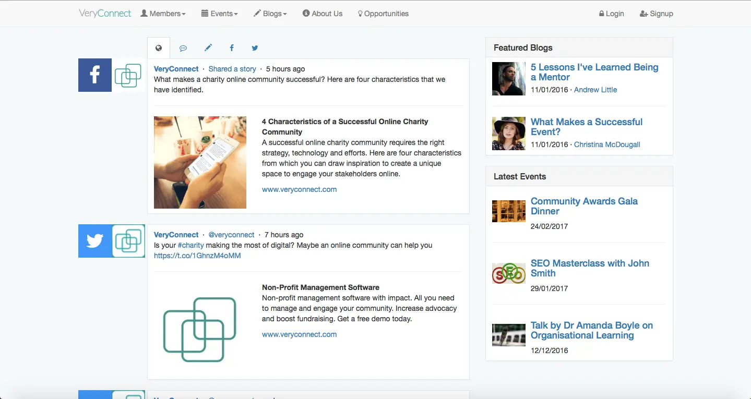Click the Twitter bird post icon

coord(95,241)
